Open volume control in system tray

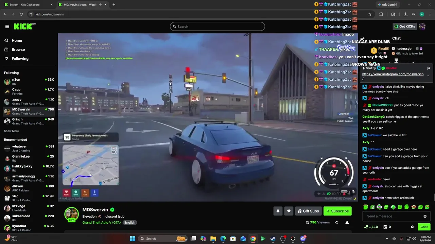point(414,239)
